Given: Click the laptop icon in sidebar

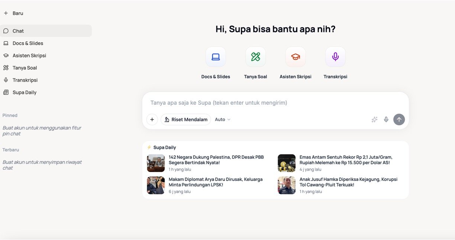Looking at the screenshot, I should [6, 43].
